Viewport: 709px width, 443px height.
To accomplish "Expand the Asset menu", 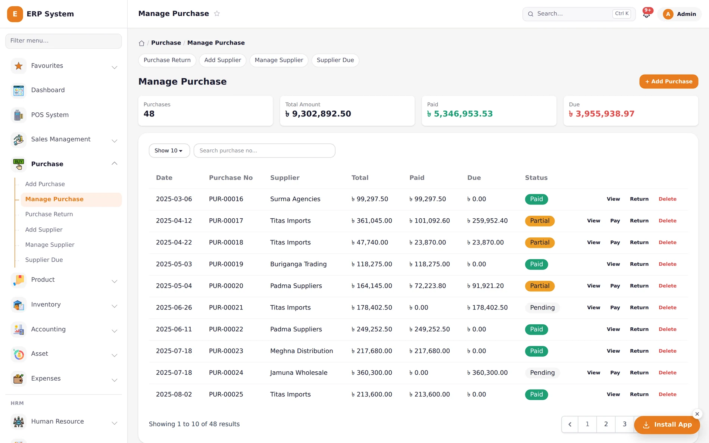I will coord(115,355).
